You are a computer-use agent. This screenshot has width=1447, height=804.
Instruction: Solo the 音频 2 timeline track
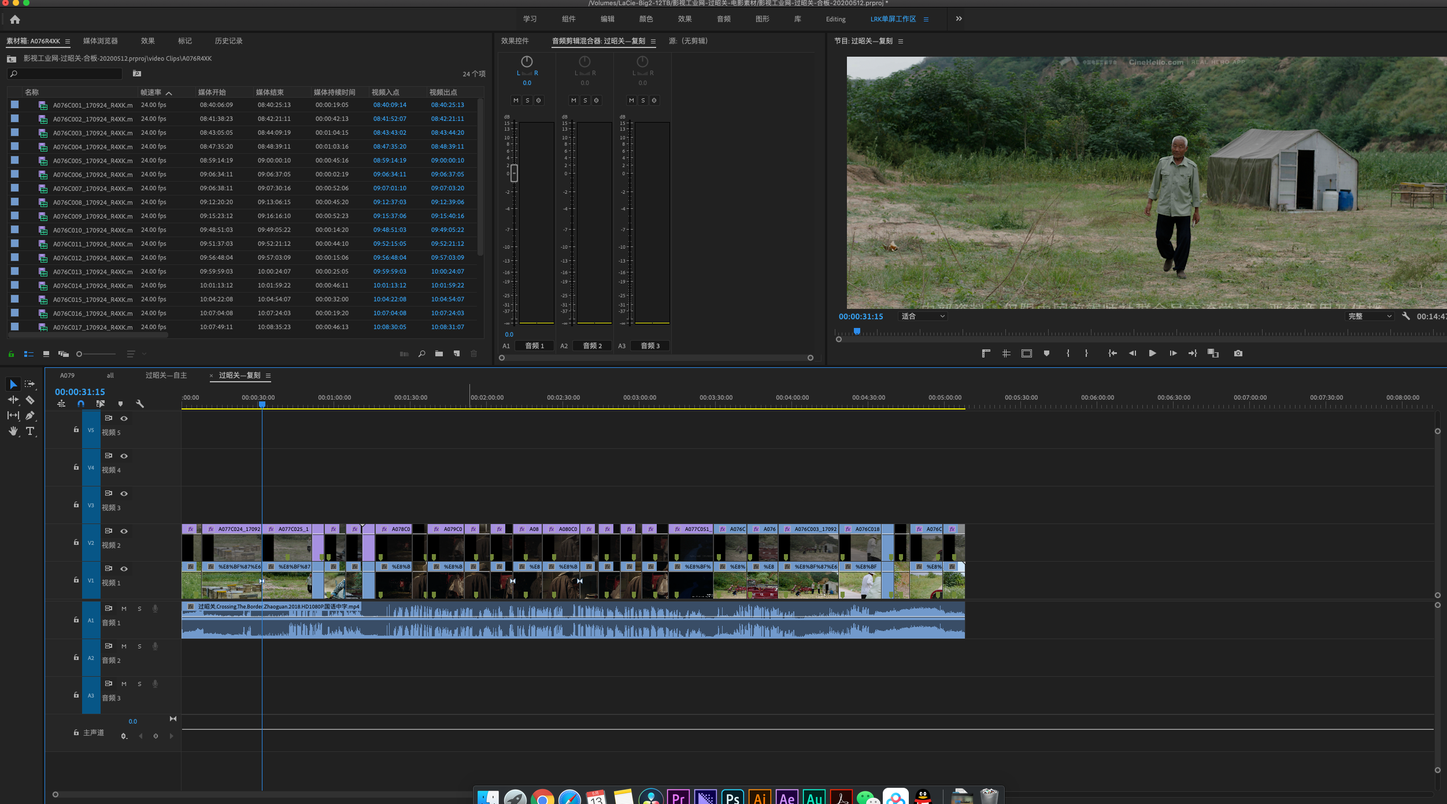point(139,646)
